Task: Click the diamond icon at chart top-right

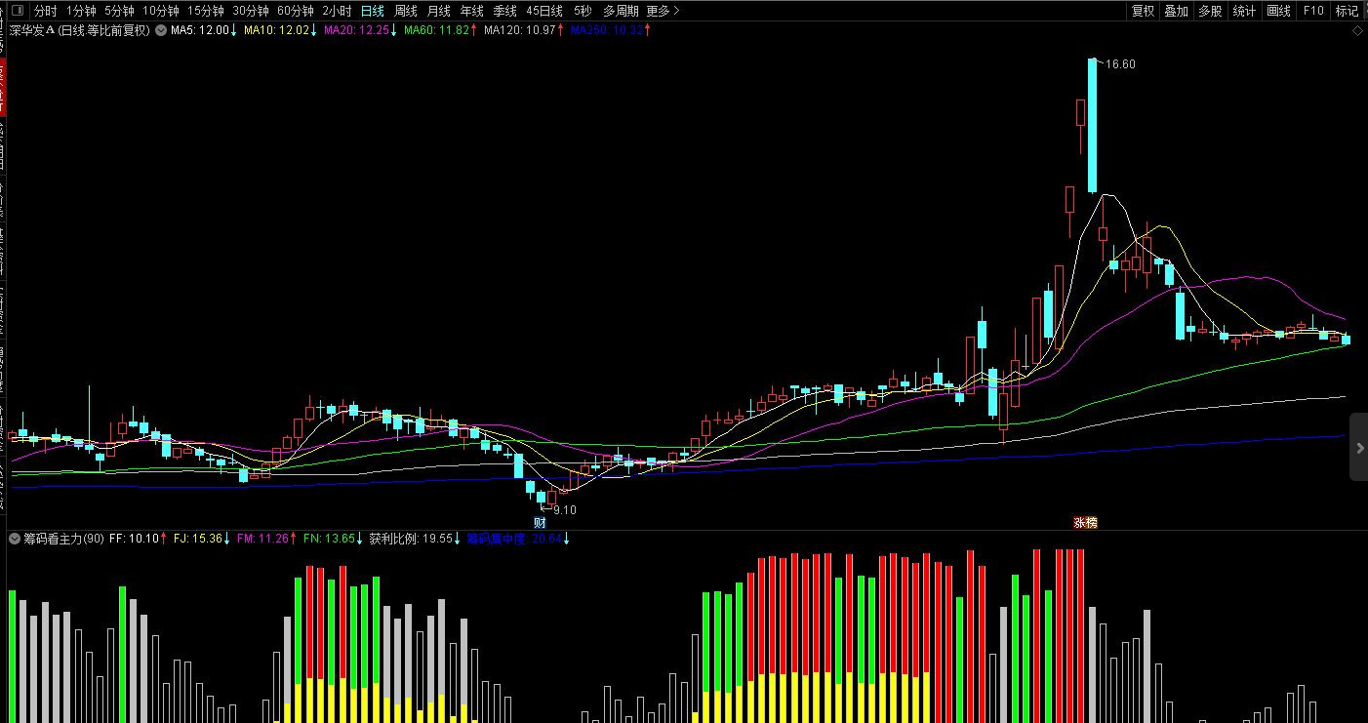Action: 1357,30
